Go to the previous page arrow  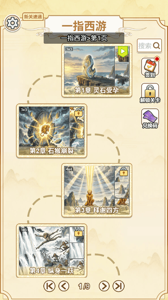(x=64, y=286)
